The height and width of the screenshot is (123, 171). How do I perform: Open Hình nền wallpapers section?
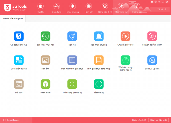point(89,8)
